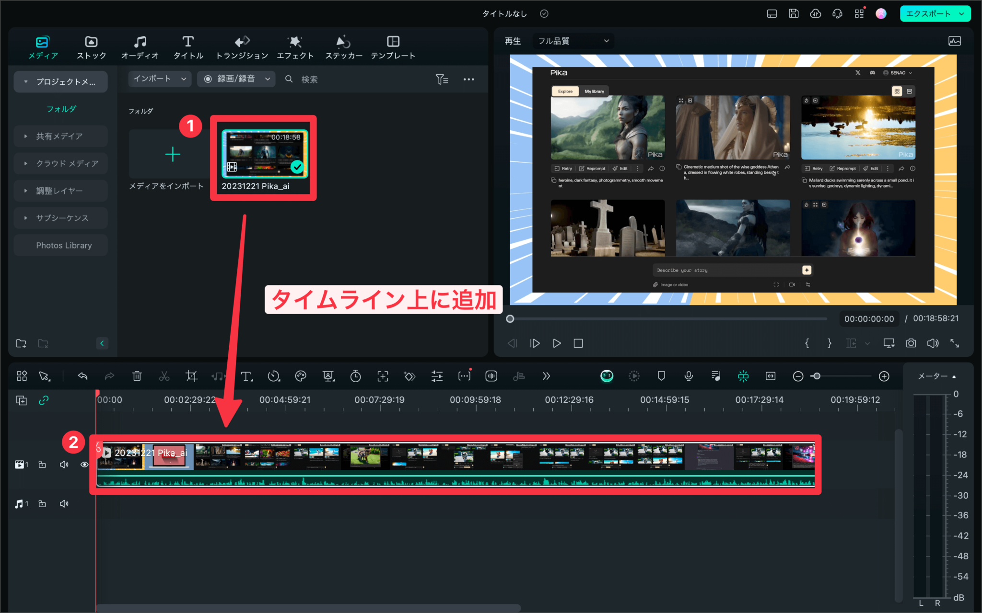Image resolution: width=982 pixels, height=613 pixels.
Task: Take a snapshot with the camera icon under preview
Action: (911, 343)
